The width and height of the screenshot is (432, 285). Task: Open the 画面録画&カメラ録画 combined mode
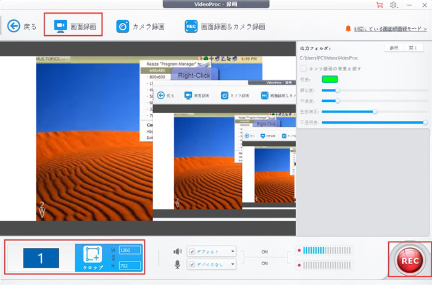pyautogui.click(x=224, y=27)
